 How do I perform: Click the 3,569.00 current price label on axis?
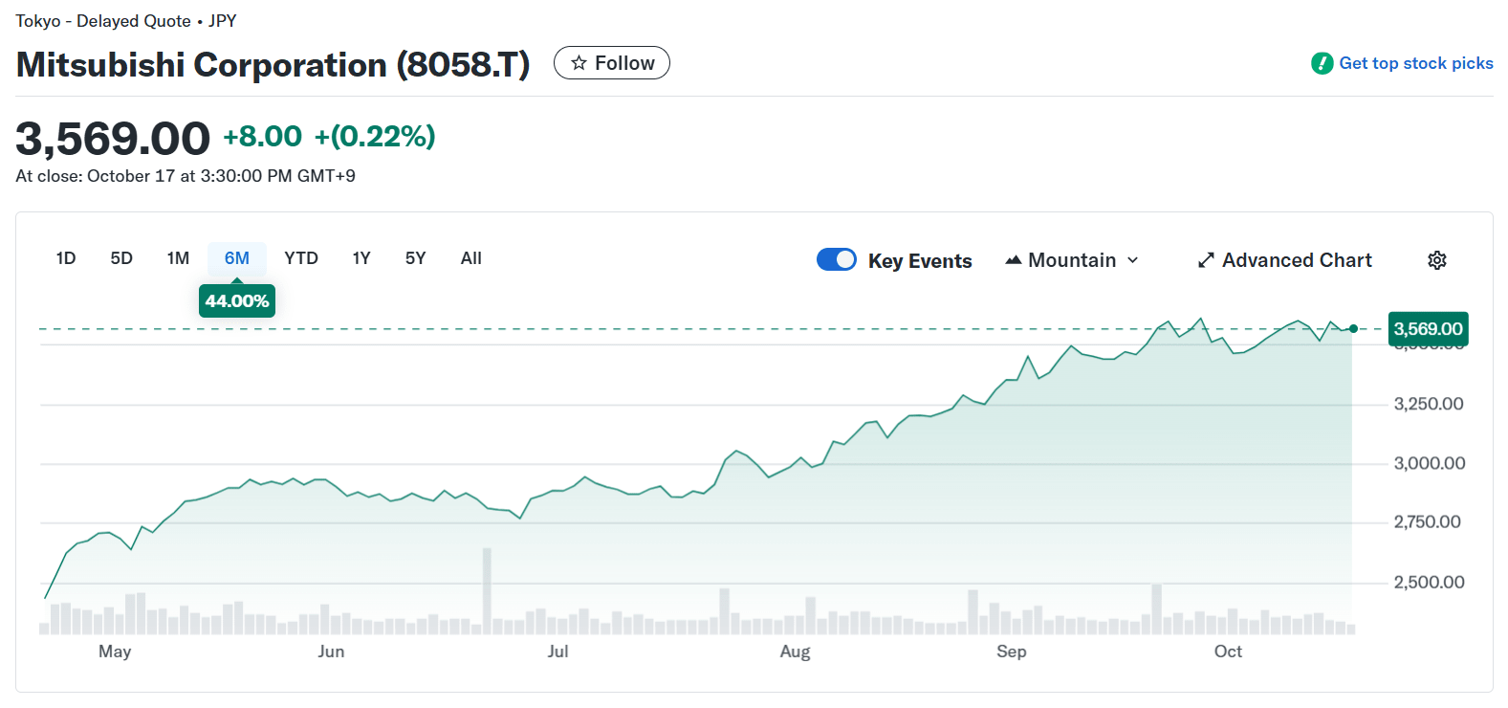click(x=1428, y=329)
